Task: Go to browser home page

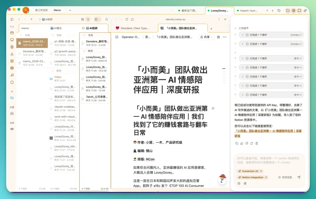Action: point(132,19)
